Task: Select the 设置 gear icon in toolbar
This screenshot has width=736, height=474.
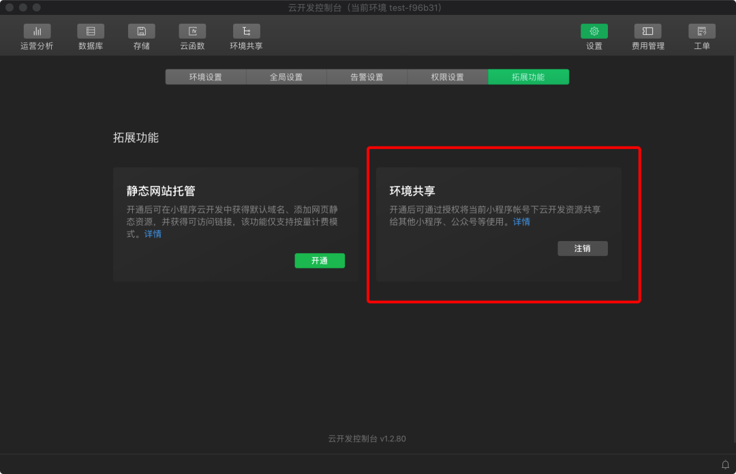Action: [594, 31]
